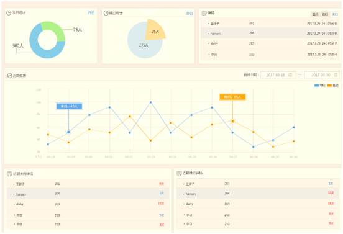Select hansen 204 row in 详情 panel
The width and height of the screenshot is (343, 234).
(x=270, y=34)
